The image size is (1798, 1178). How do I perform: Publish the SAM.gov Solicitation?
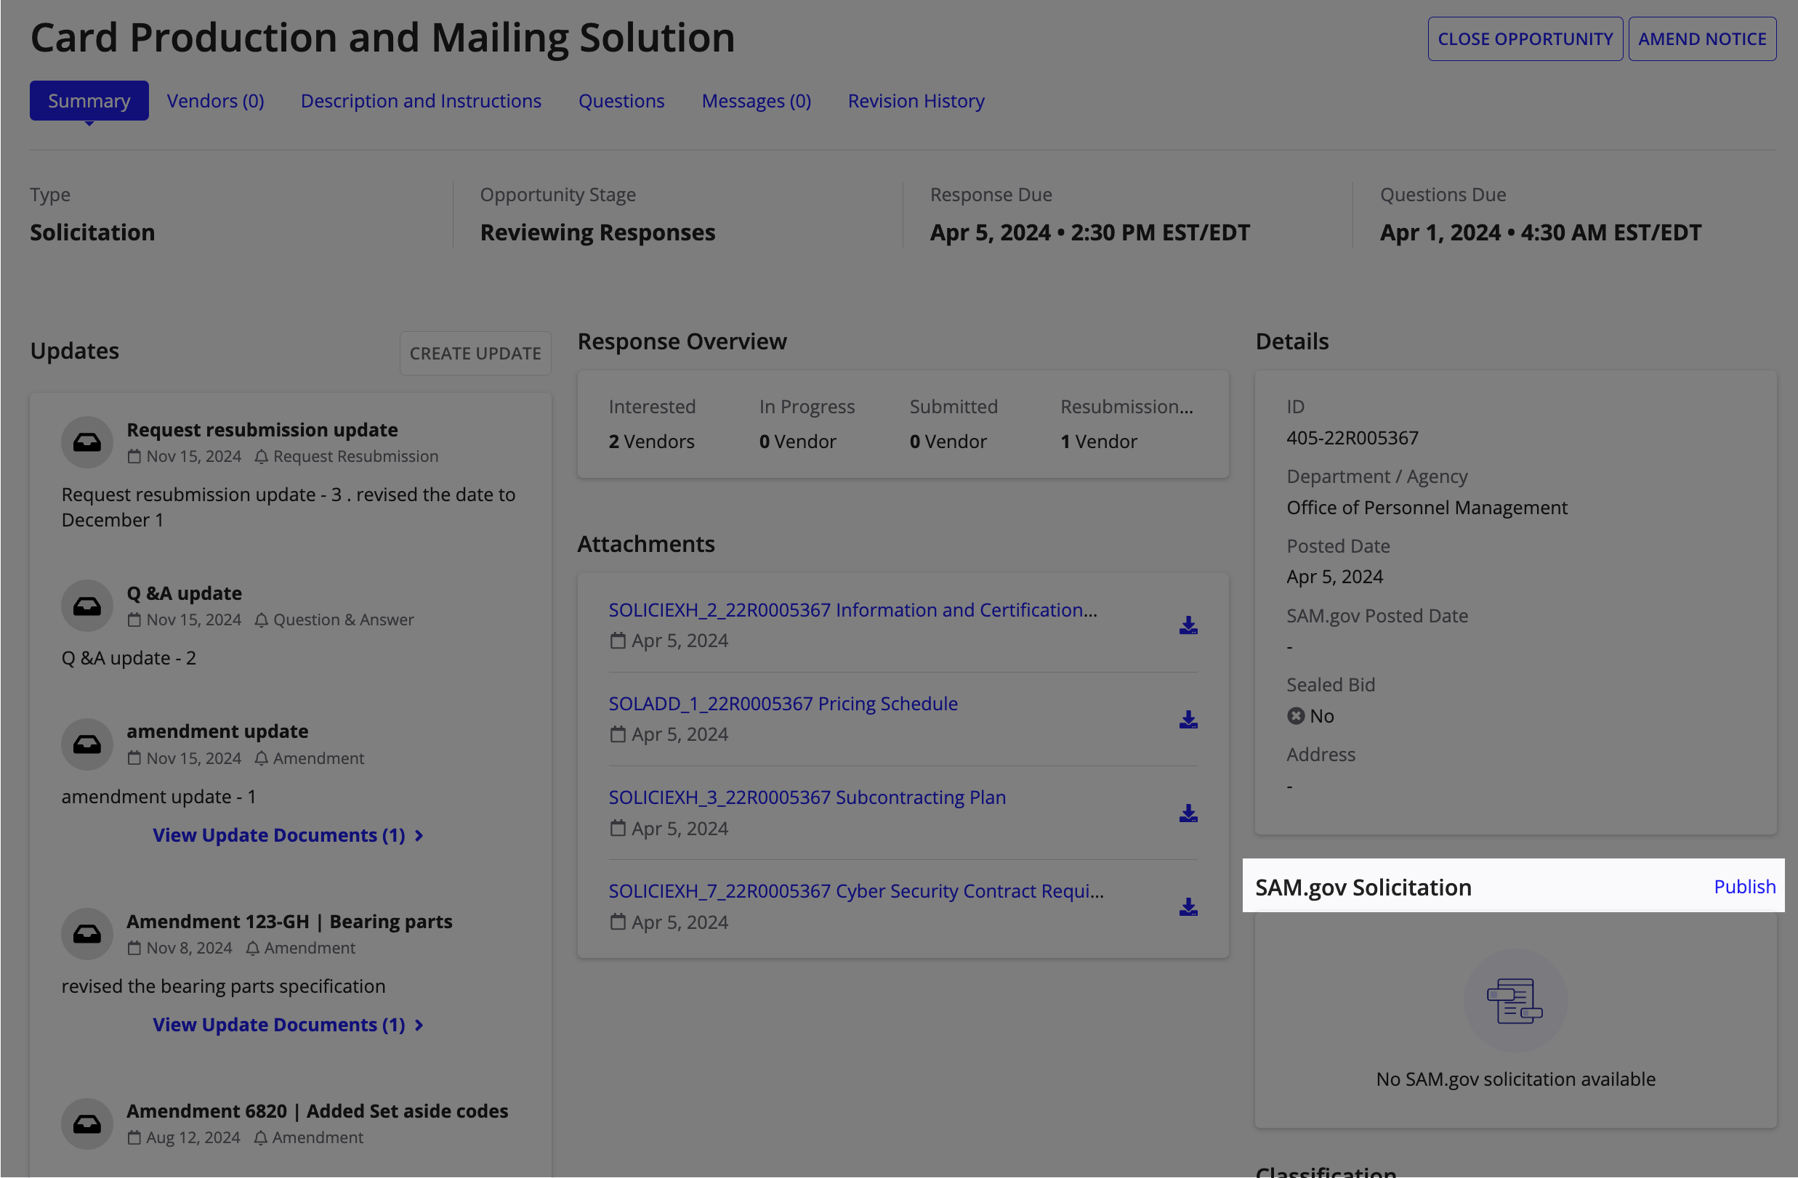pos(1744,887)
